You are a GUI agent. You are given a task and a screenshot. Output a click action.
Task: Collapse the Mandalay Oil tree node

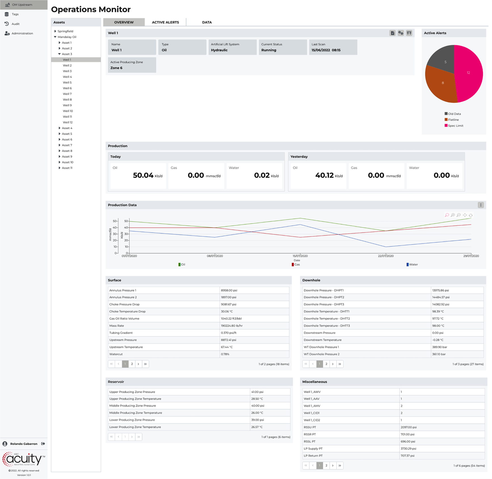pyautogui.click(x=55, y=37)
